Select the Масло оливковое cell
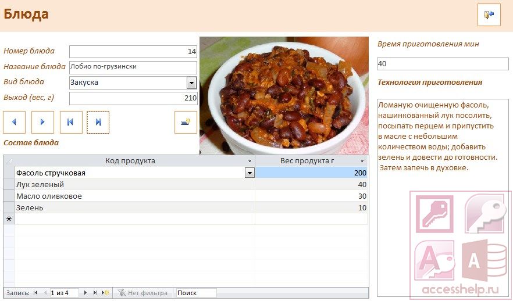The height and width of the screenshot is (301, 513). (x=135, y=196)
